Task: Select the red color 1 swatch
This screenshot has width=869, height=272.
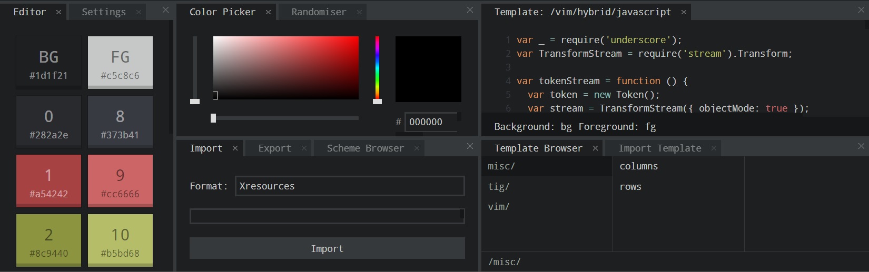Action: tap(48, 180)
